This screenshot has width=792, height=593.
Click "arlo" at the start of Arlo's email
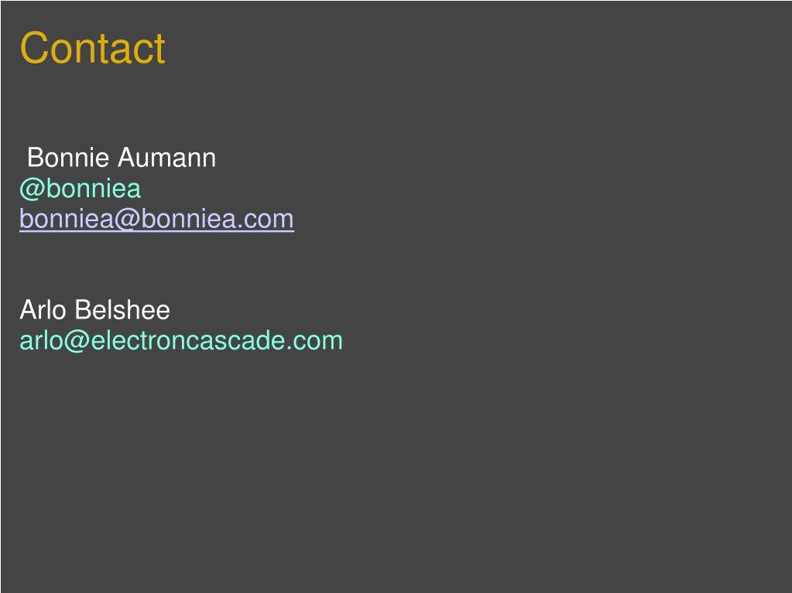(x=40, y=341)
